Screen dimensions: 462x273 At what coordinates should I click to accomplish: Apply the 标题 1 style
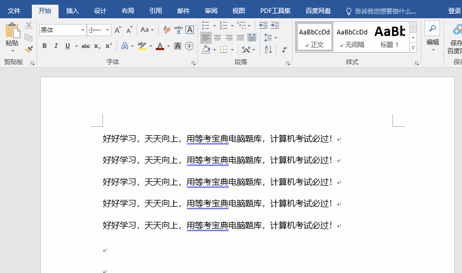pyautogui.click(x=389, y=37)
